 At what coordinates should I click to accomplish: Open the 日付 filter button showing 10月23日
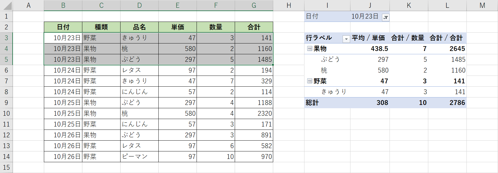click(386, 17)
